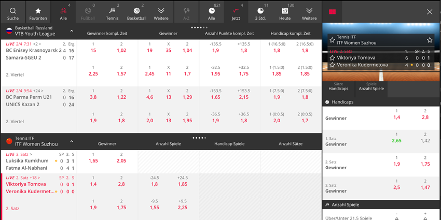Select odds 2,15 for +153.5 points
This screenshot has height=220, width=441.
(x=244, y=97)
